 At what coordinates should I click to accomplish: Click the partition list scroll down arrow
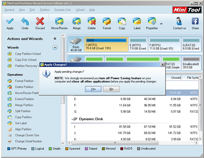click(200, 139)
